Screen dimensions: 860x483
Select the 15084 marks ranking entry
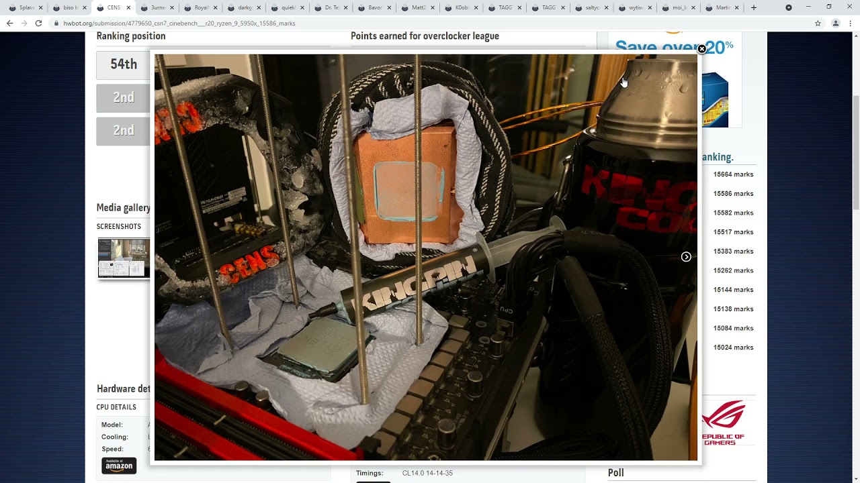click(x=733, y=328)
